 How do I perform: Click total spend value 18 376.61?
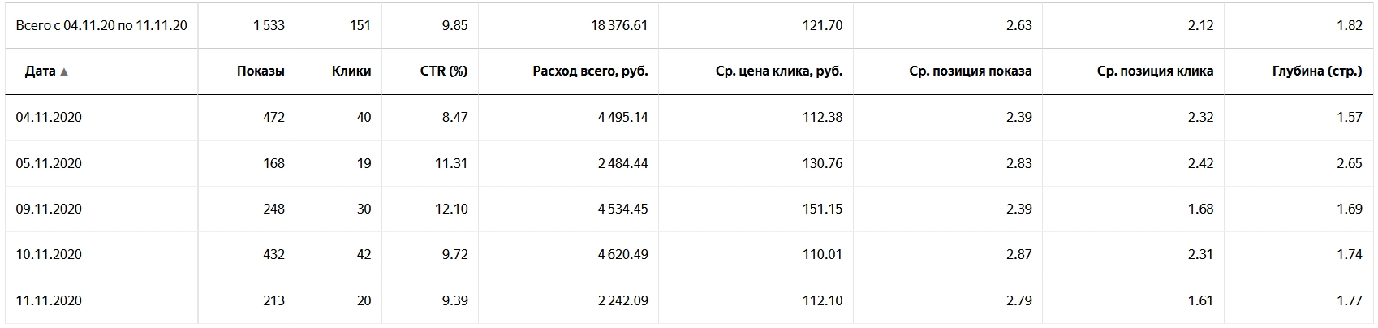[619, 26]
